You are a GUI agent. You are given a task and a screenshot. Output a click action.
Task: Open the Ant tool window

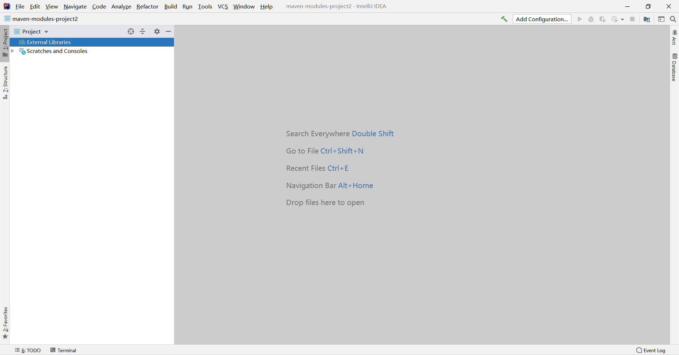(674, 37)
